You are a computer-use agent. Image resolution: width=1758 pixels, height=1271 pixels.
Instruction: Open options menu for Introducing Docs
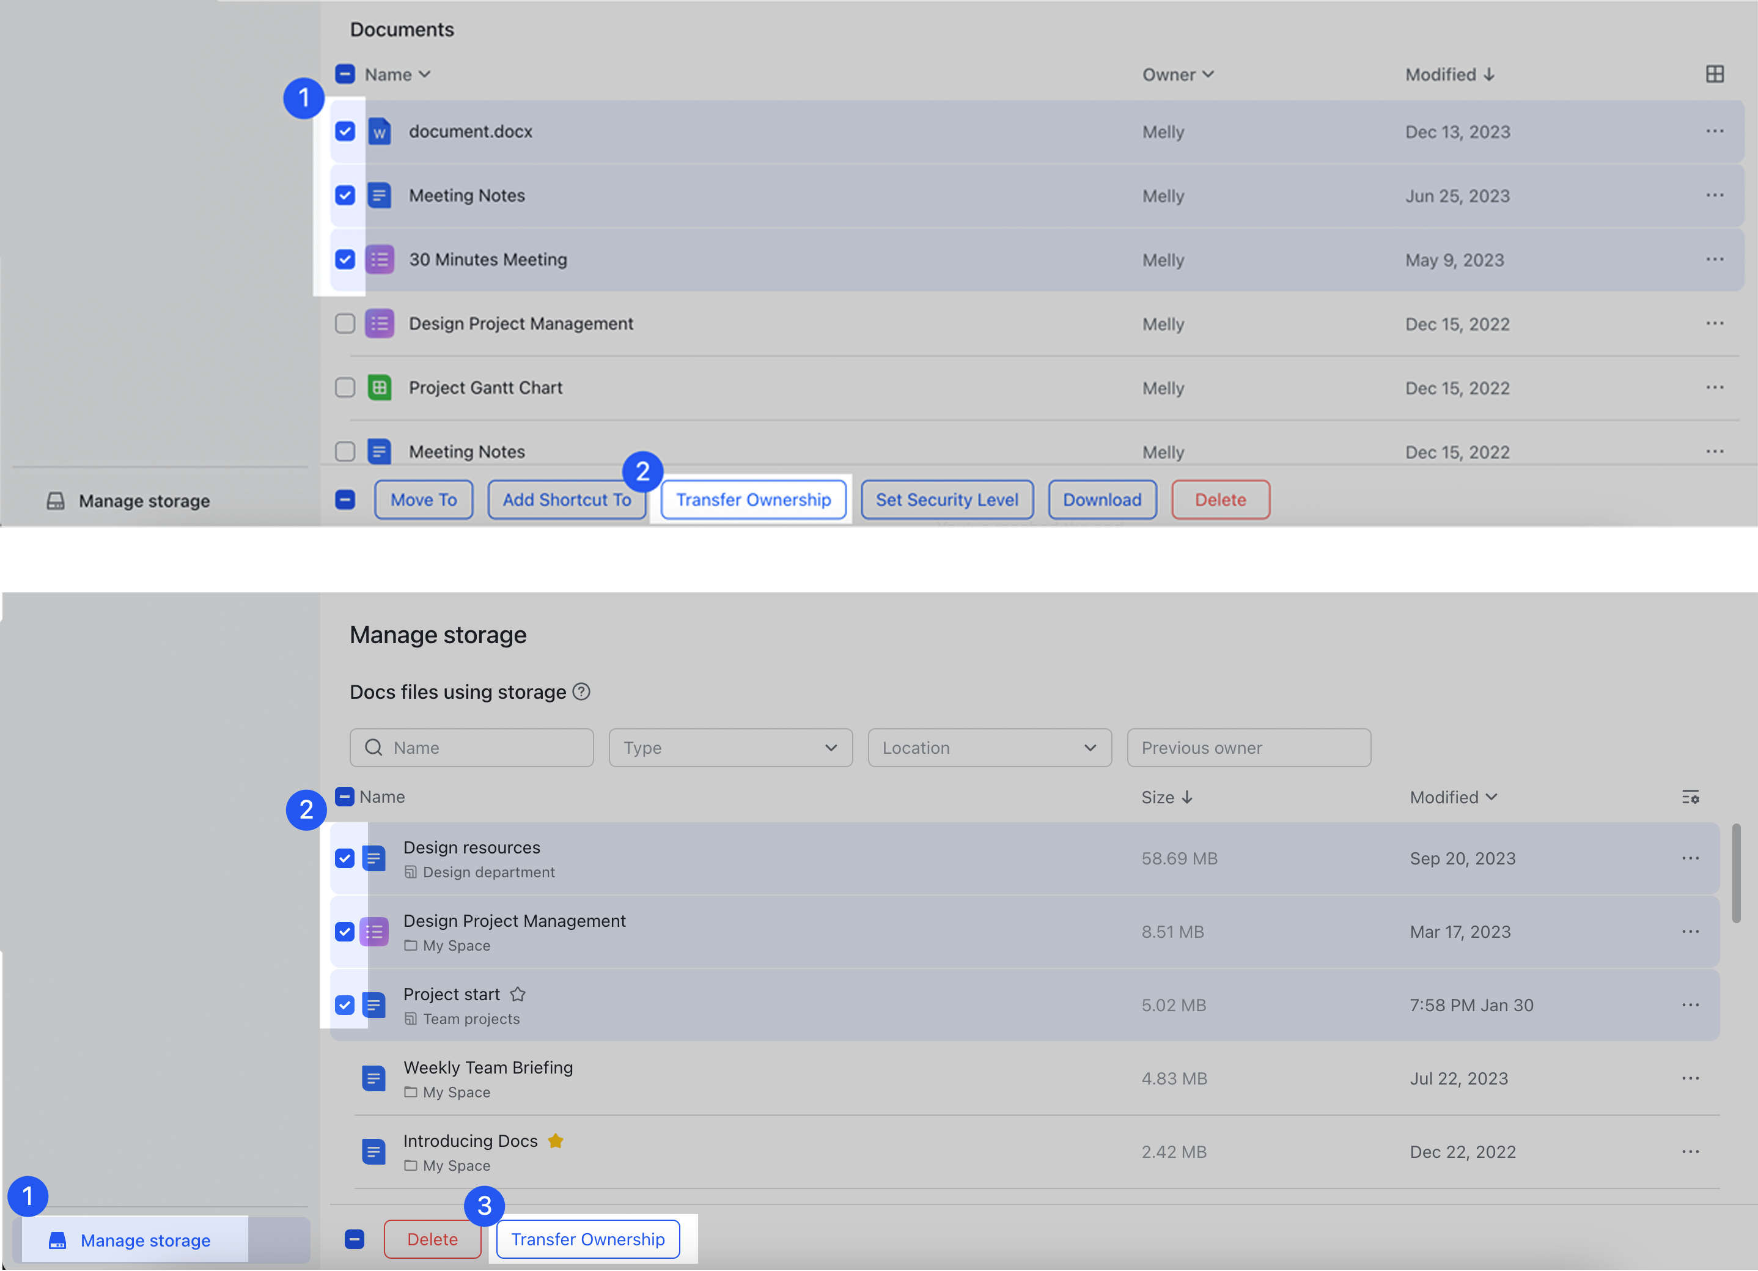click(1691, 1152)
